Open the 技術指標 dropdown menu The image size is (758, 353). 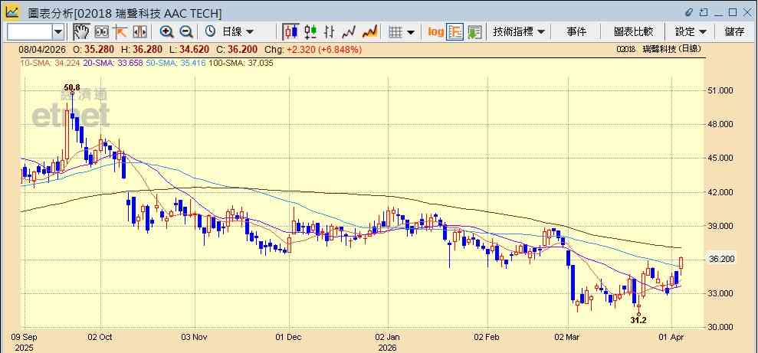tap(519, 32)
